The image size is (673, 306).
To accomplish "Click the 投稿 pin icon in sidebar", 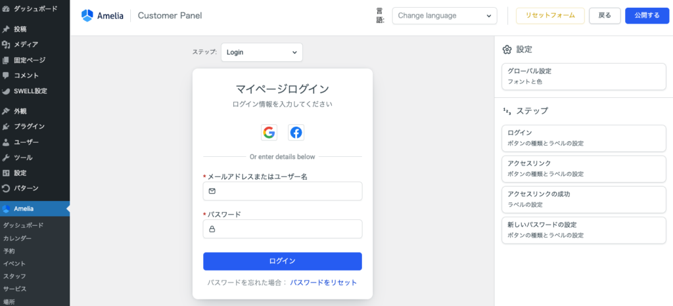I will tap(6, 30).
